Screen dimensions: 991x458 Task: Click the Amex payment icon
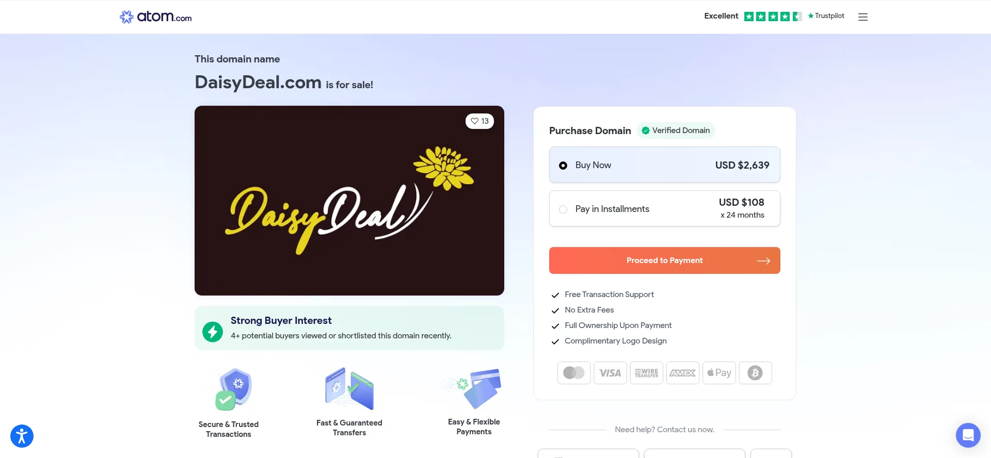683,373
